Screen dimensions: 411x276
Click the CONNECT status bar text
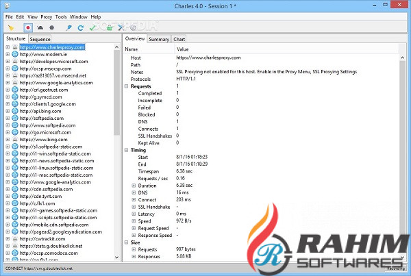click(39, 268)
